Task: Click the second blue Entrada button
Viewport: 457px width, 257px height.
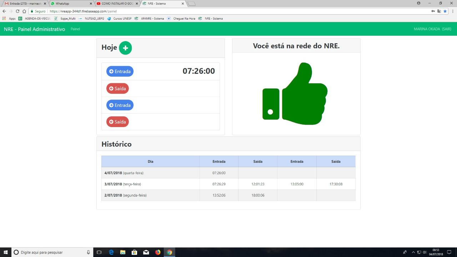Action: [120, 105]
